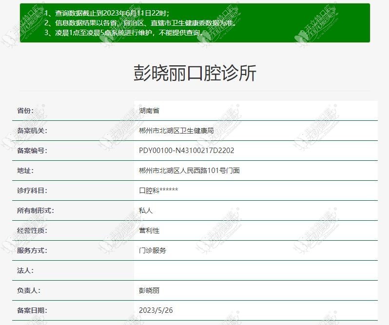Click the 地址 label
Image resolution: width=389 pixels, height=325 pixels.
25,171
